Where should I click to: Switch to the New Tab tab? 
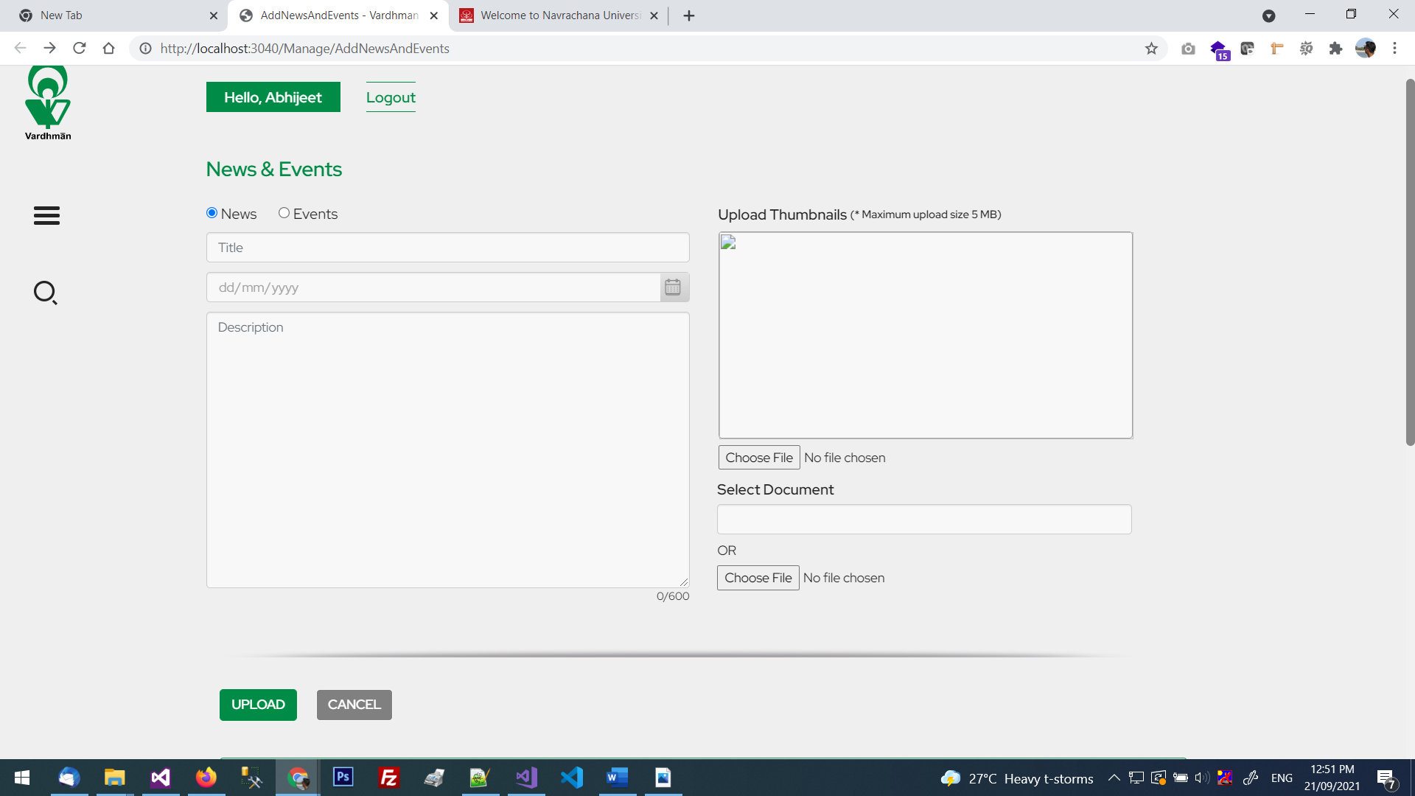pos(111,15)
